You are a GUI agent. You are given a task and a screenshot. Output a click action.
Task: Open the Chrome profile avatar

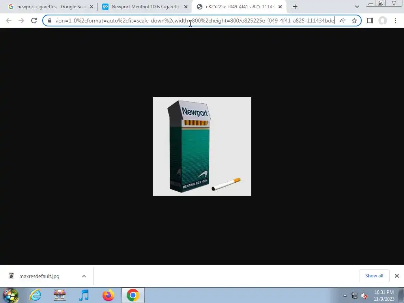pos(383,21)
